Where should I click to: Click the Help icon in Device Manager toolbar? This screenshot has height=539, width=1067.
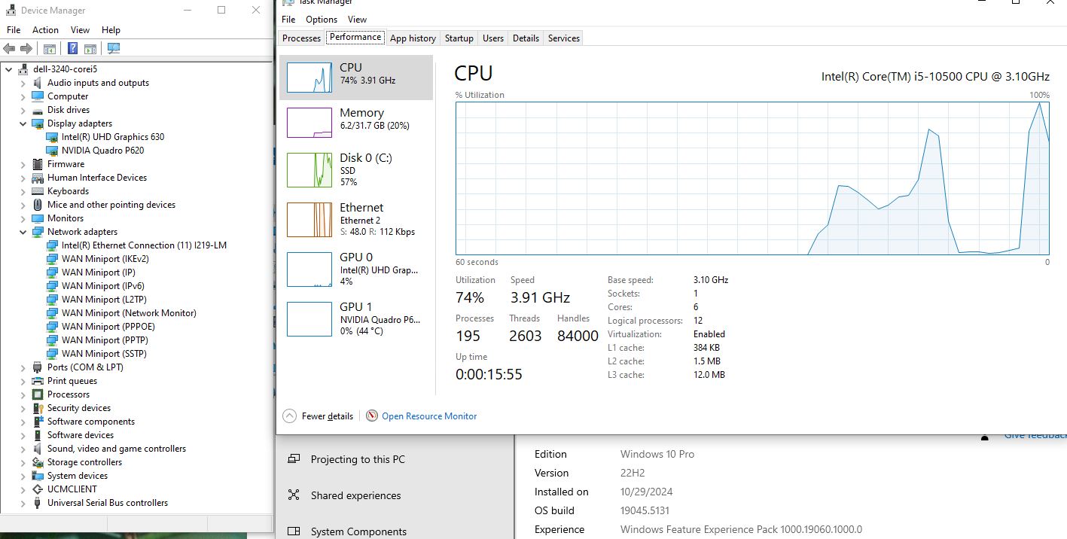click(x=71, y=47)
